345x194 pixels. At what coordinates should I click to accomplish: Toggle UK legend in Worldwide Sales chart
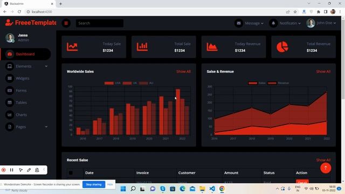point(130,83)
